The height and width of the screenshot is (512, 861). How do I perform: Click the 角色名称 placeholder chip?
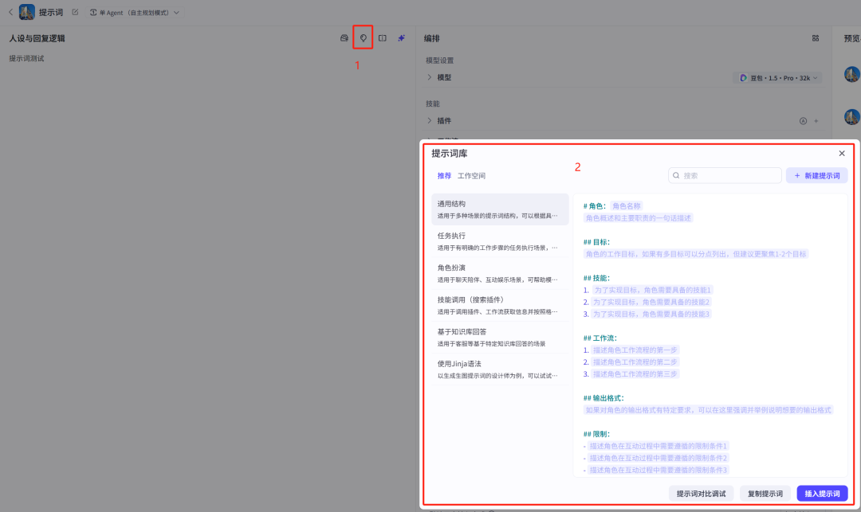[626, 205]
